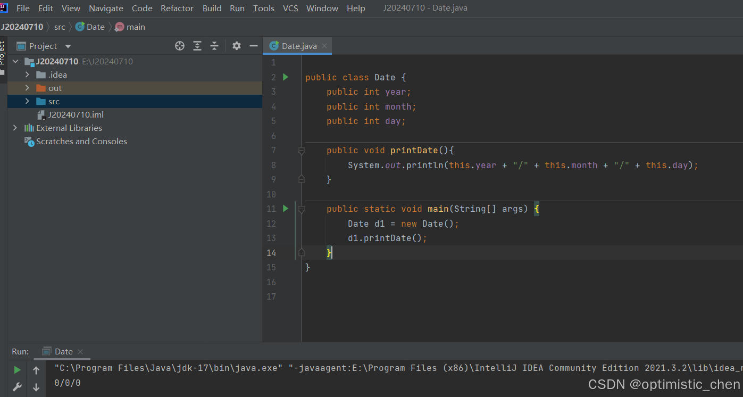The height and width of the screenshot is (397, 743).
Task: Place cursor on 'Date d1 = new Date();' line
Action: coord(403,224)
